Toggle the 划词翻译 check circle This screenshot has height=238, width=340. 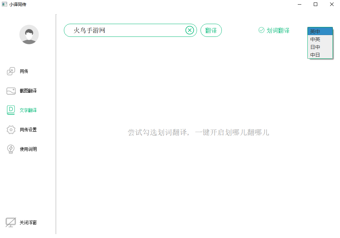pyautogui.click(x=262, y=30)
